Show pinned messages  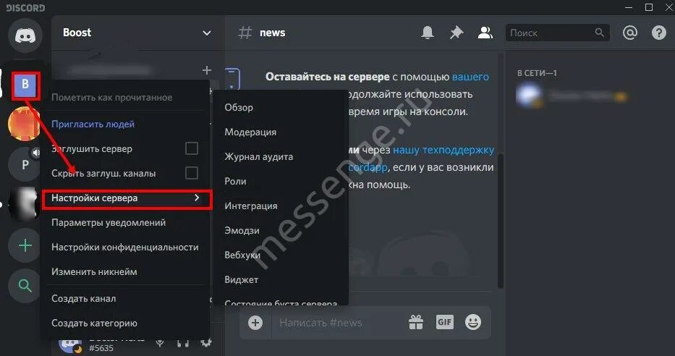(456, 33)
